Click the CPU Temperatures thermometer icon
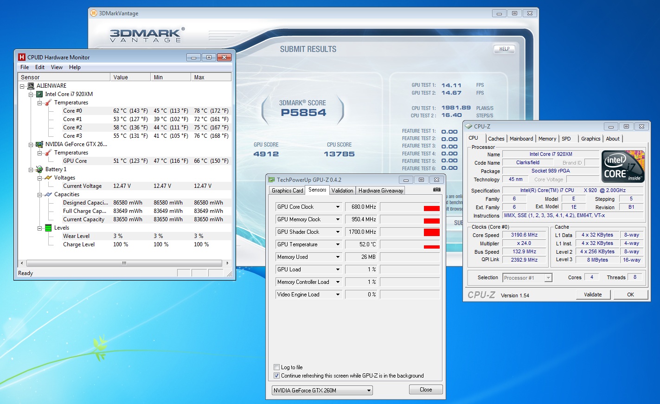The width and height of the screenshot is (660, 404). [x=48, y=103]
